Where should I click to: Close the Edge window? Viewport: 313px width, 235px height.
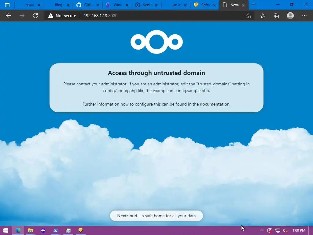(306, 5)
